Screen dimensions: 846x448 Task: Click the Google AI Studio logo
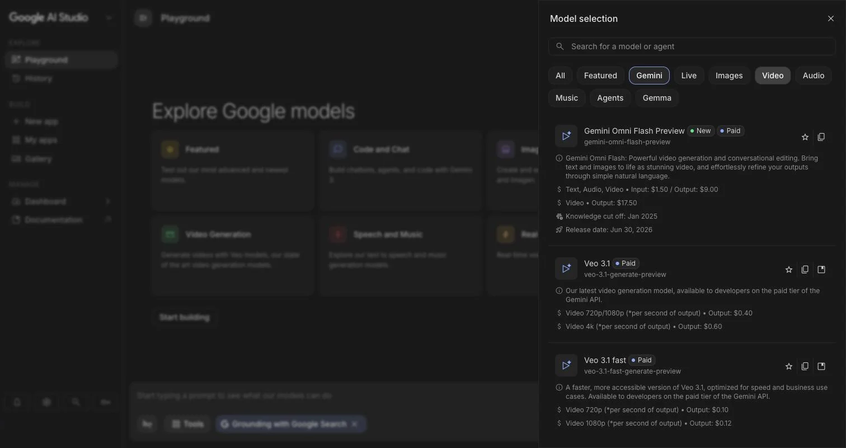[x=49, y=17]
